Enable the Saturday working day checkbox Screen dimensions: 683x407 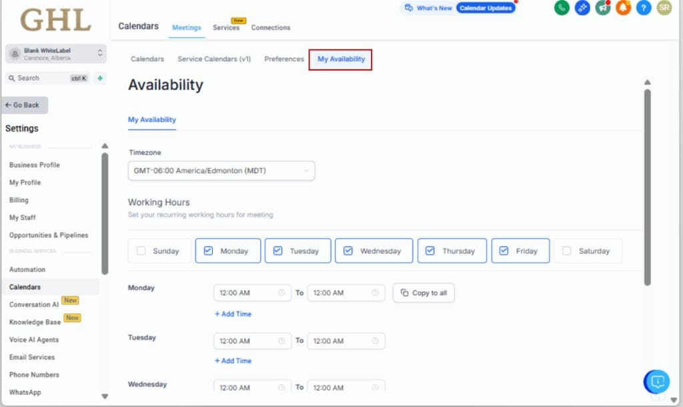568,250
